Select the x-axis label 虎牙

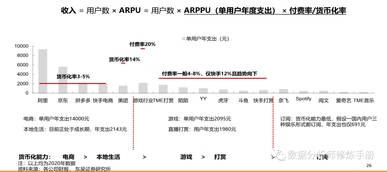(223, 100)
